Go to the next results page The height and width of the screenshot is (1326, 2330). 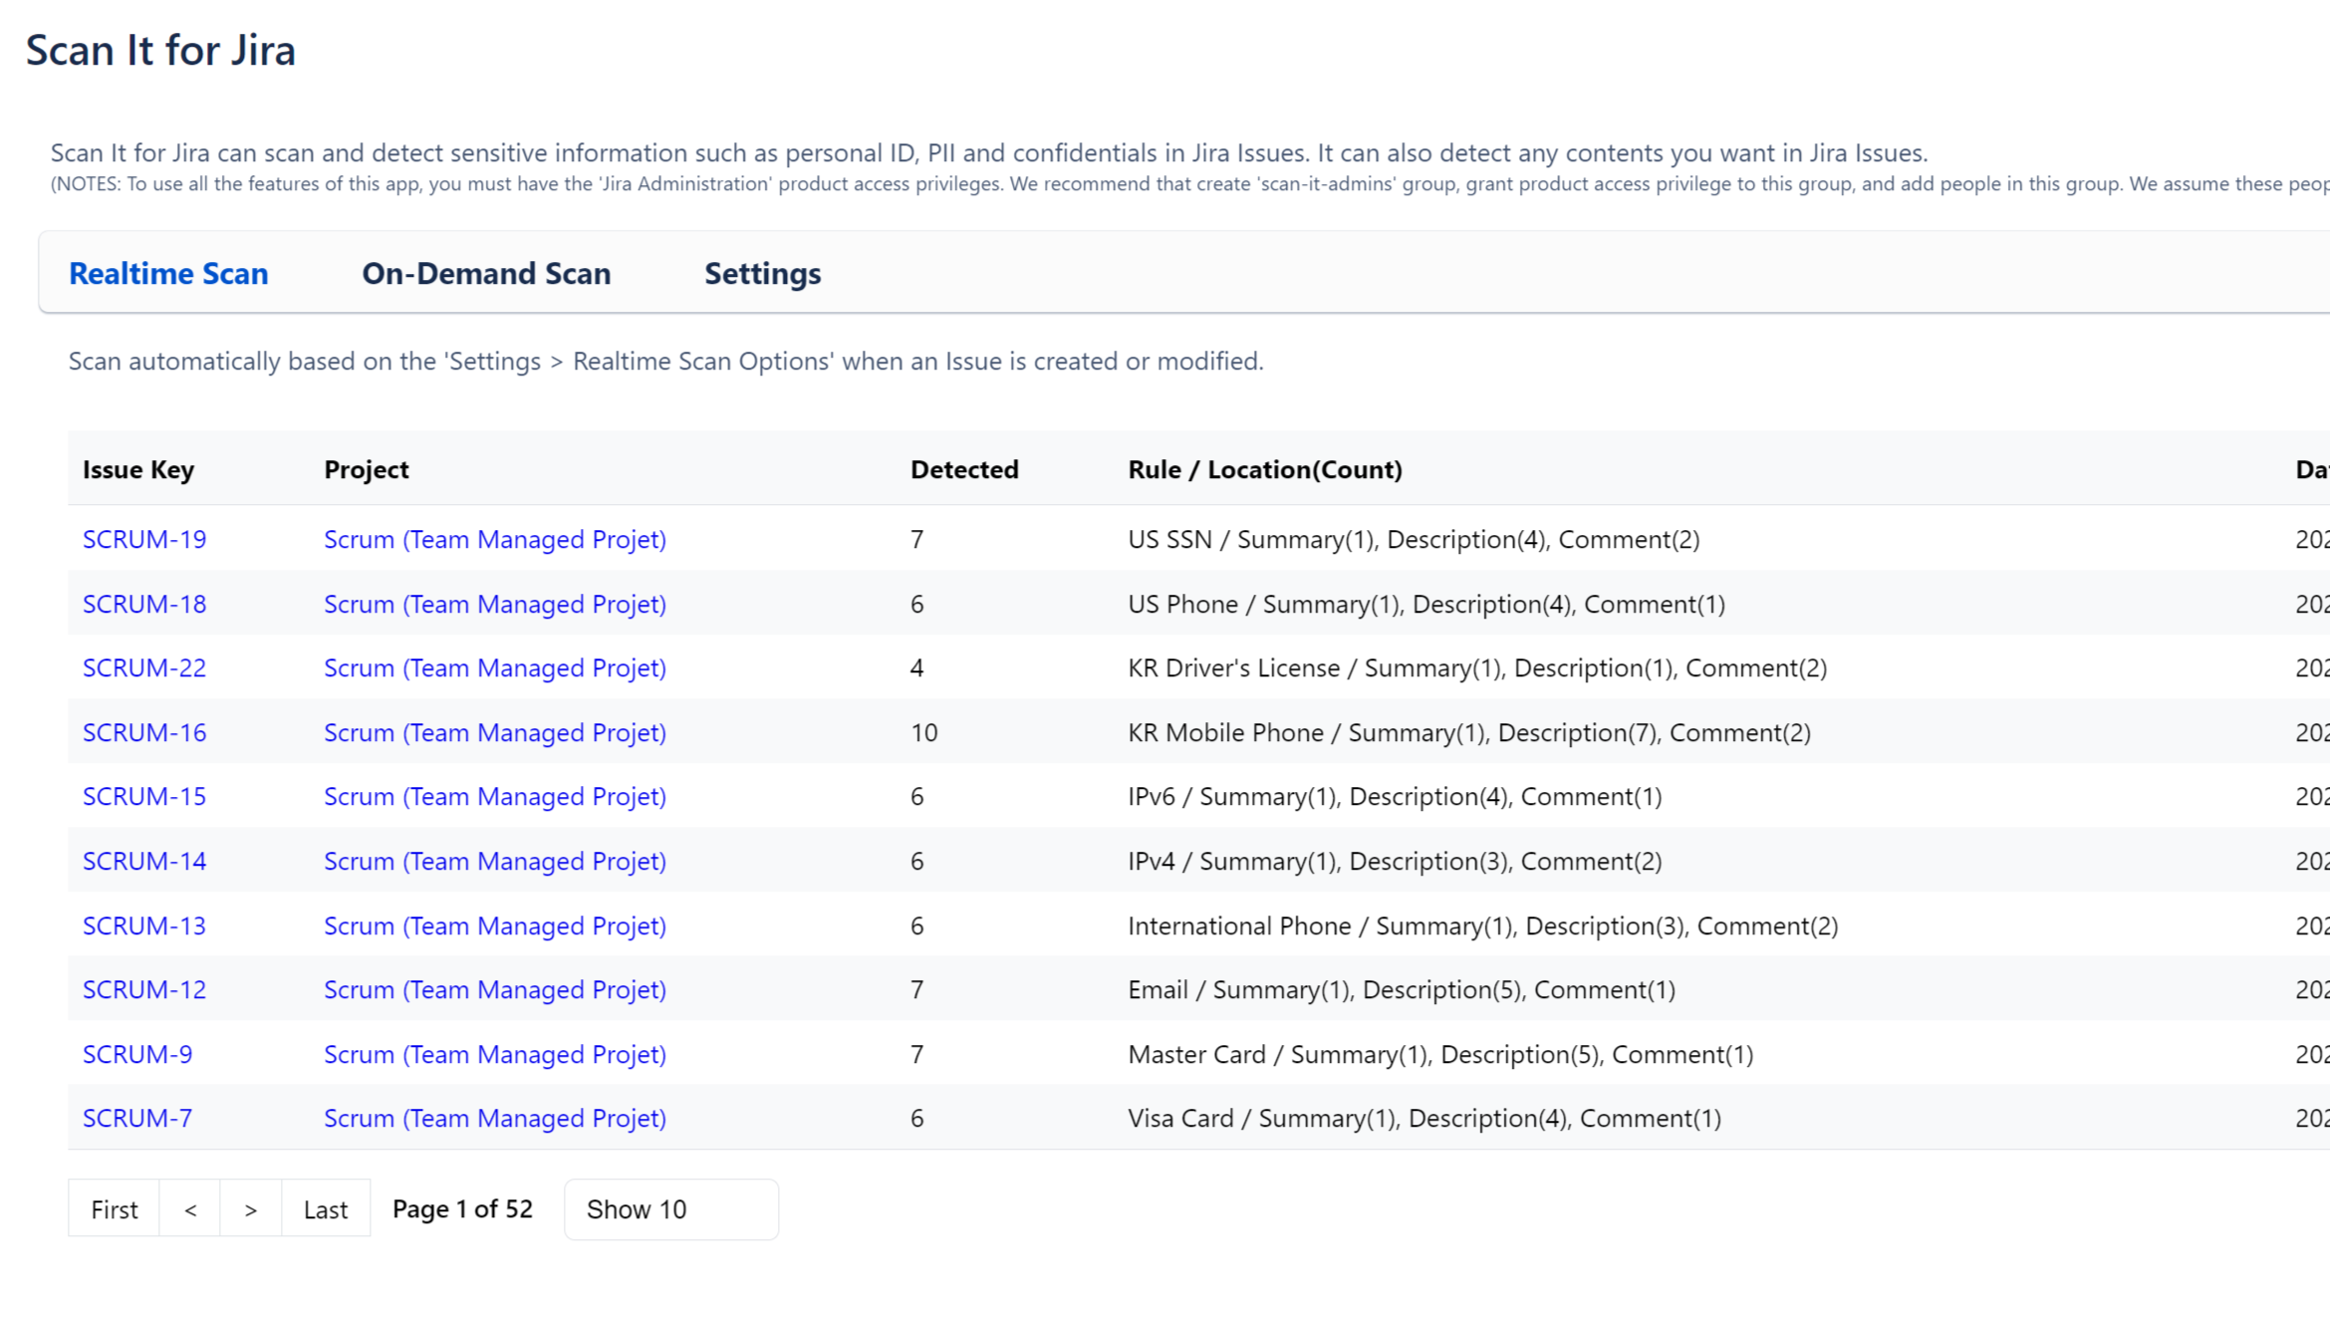[250, 1208]
